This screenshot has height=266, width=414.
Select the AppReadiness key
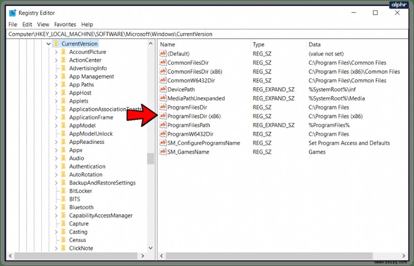point(86,142)
